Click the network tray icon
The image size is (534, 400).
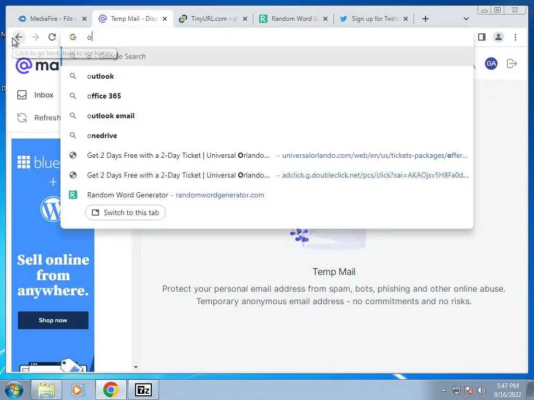(x=456, y=390)
